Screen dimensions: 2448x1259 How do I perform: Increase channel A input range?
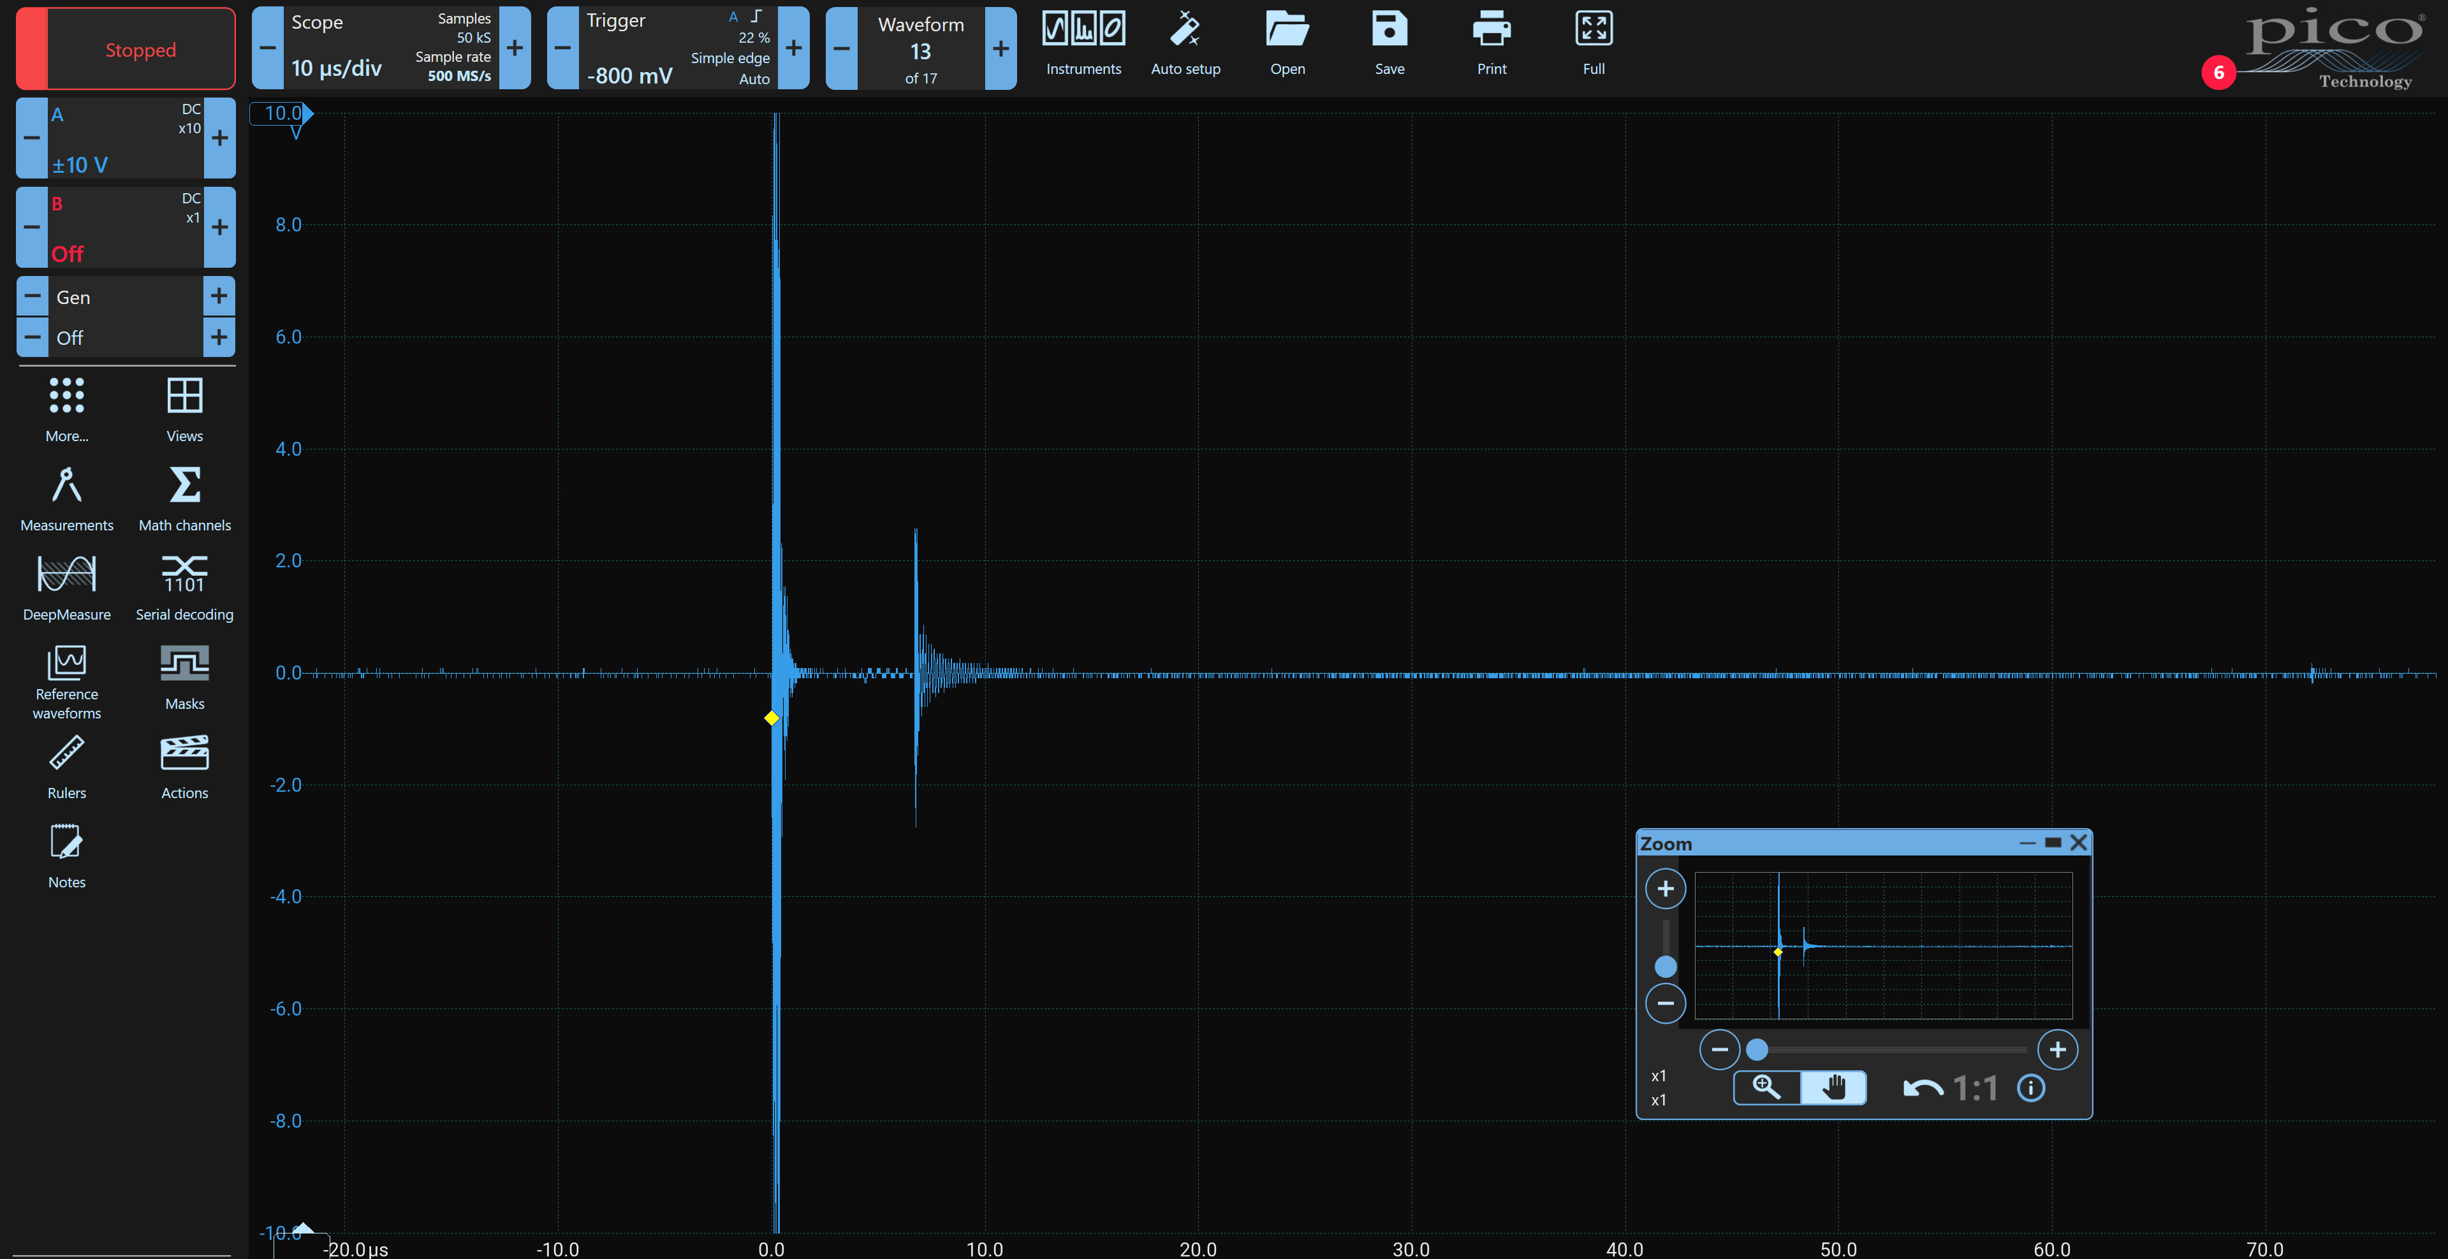tap(219, 138)
